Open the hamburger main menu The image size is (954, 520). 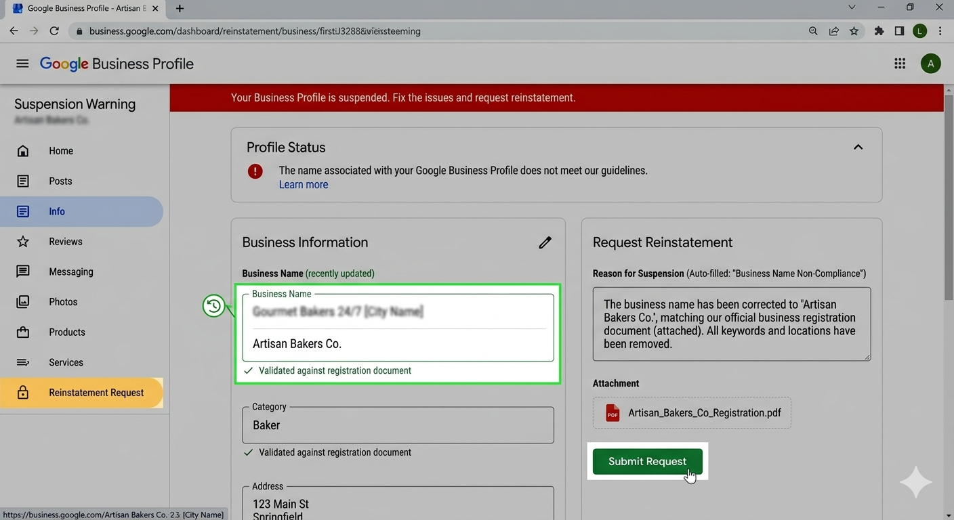(22, 64)
